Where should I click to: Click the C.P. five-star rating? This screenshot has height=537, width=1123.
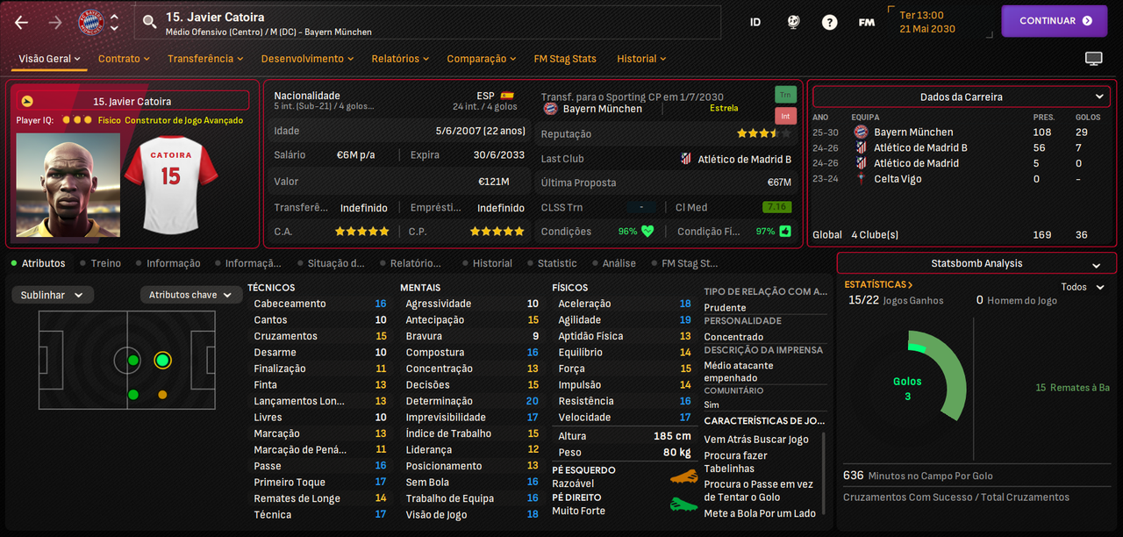tap(497, 232)
